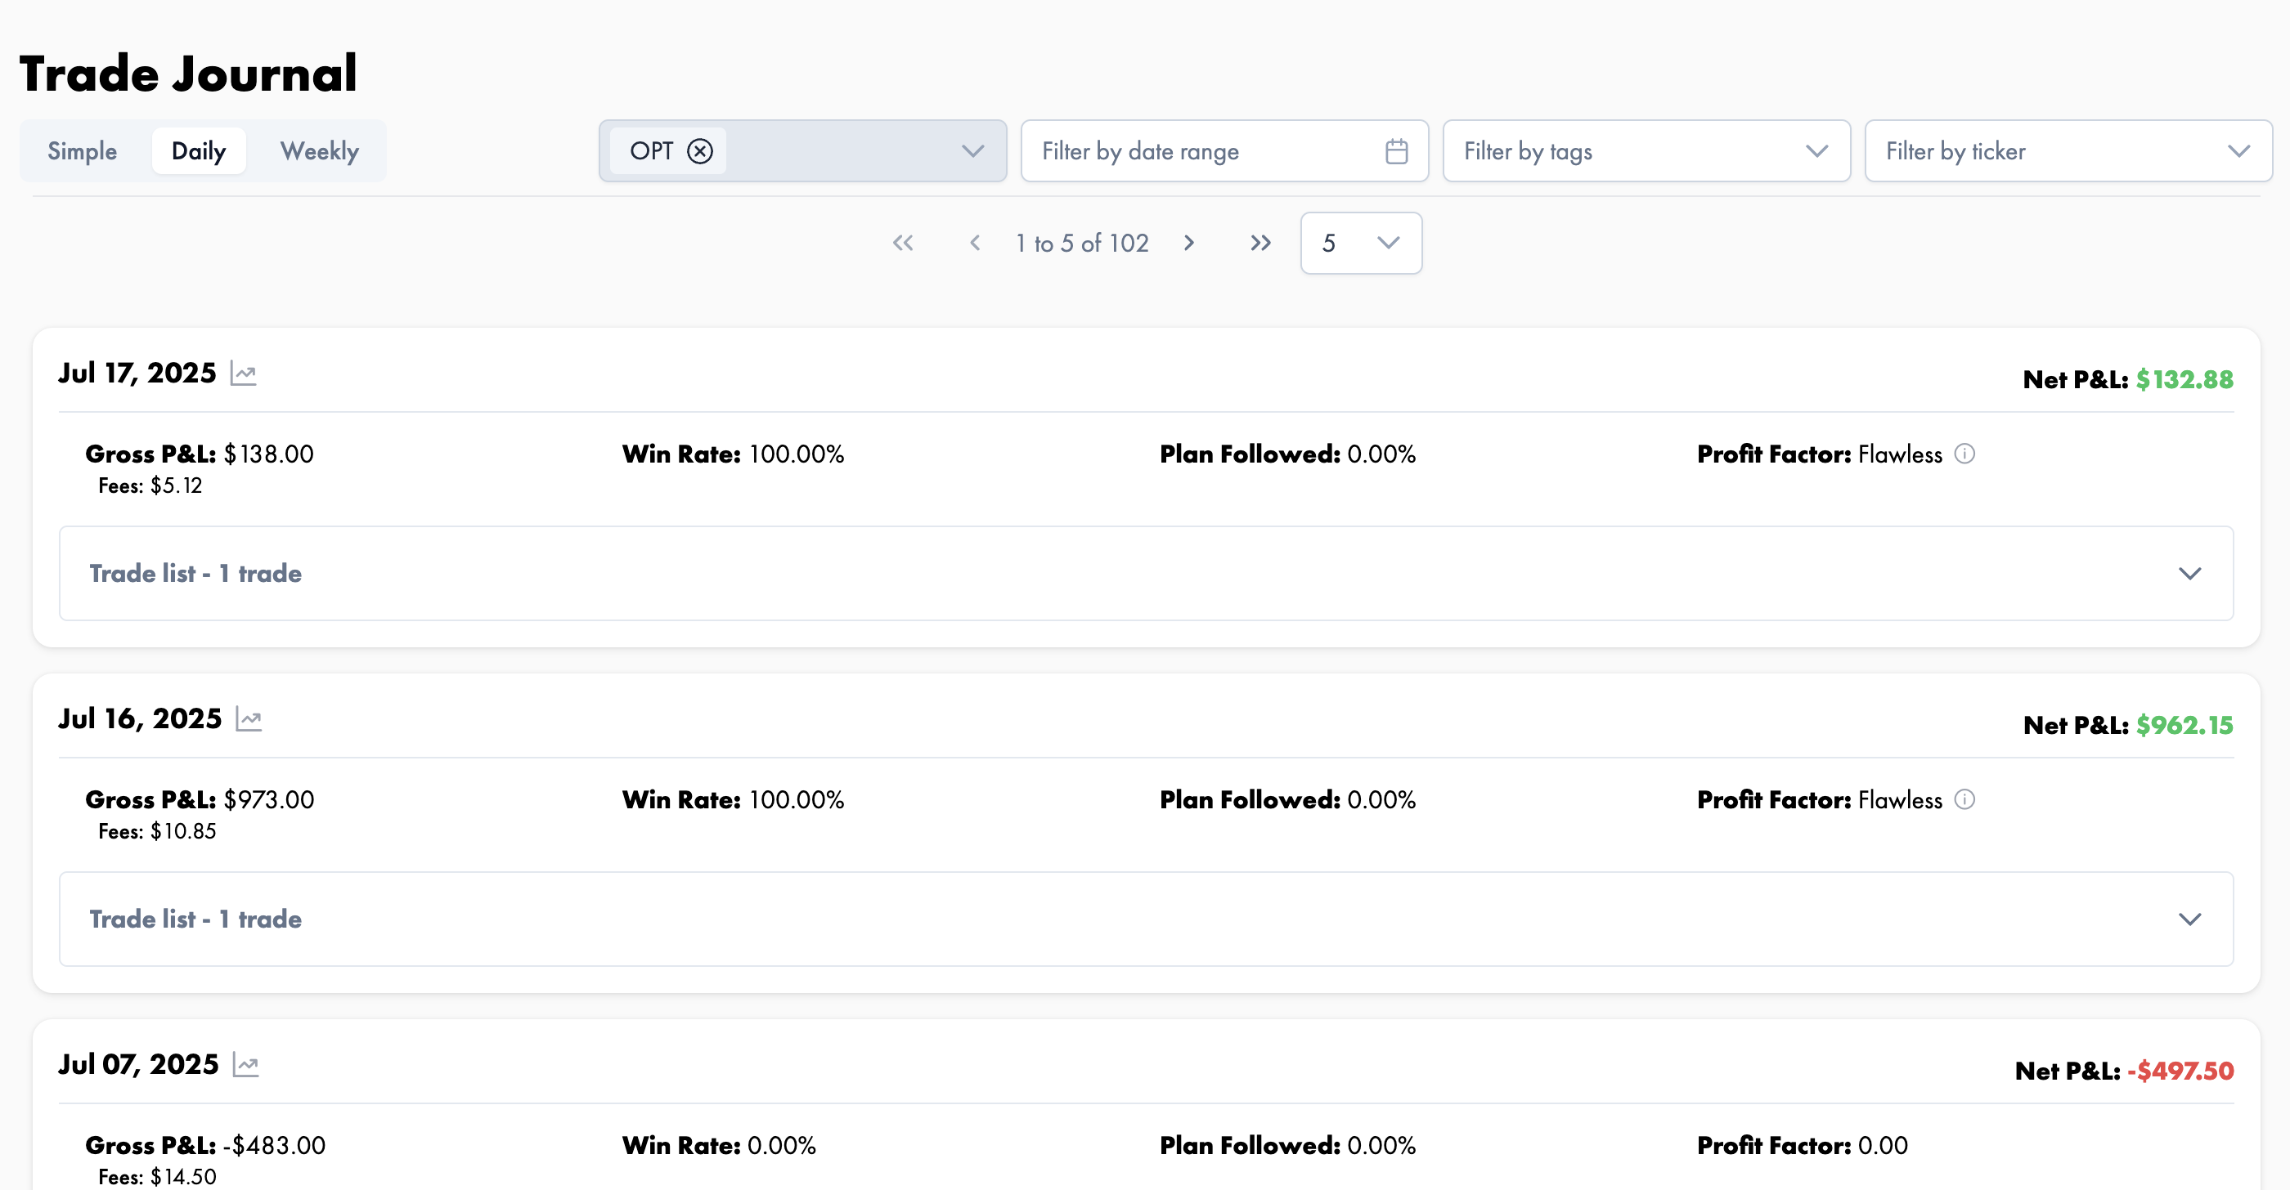Open the chart icon next to Jul 16, 2025
This screenshot has width=2290, height=1190.
coord(249,719)
